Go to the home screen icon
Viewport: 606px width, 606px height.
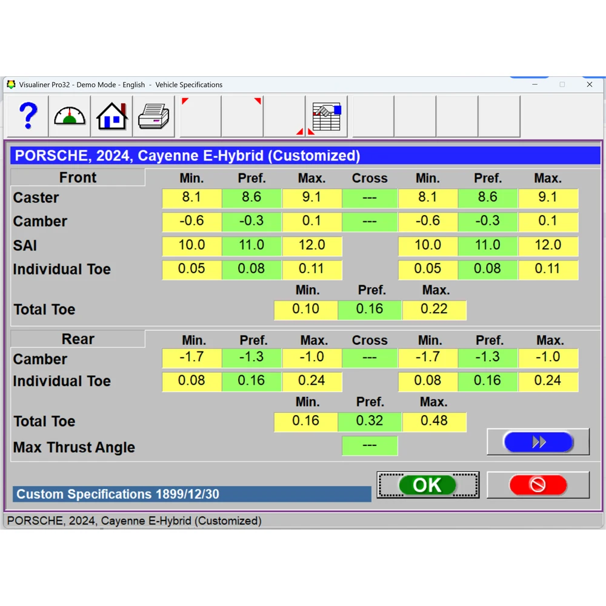[x=112, y=116]
